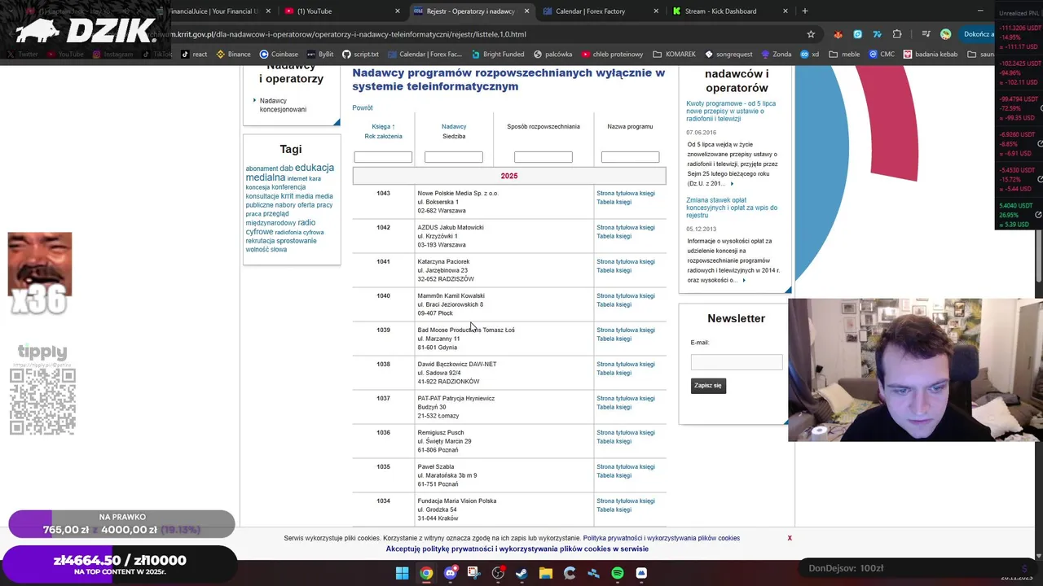Open the Binance bookmark
The image size is (1043, 586).
[x=233, y=55]
